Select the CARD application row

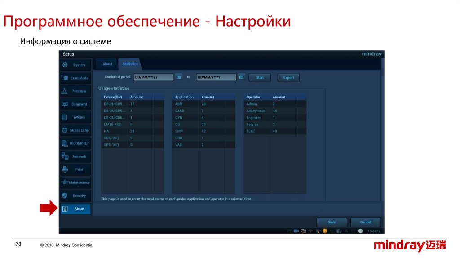[204, 111]
